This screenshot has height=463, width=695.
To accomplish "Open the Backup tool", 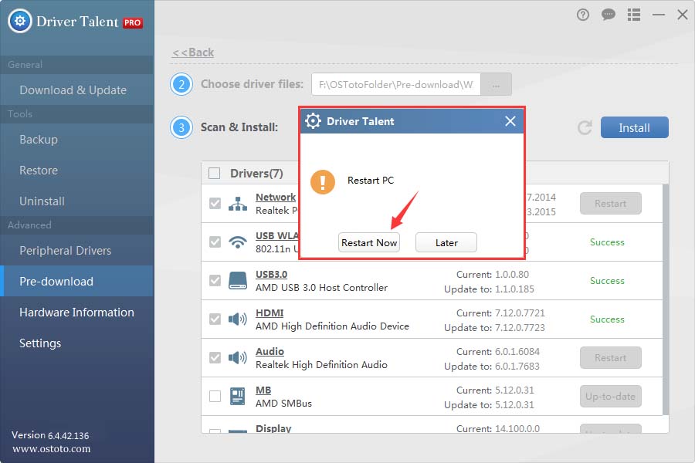I will point(77,139).
